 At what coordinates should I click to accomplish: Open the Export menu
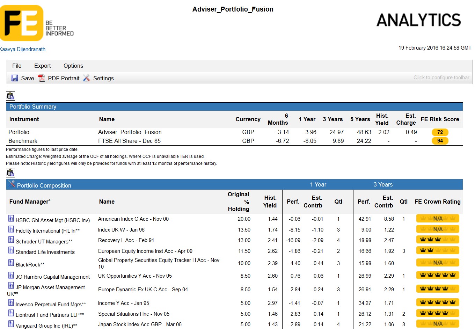42,66
